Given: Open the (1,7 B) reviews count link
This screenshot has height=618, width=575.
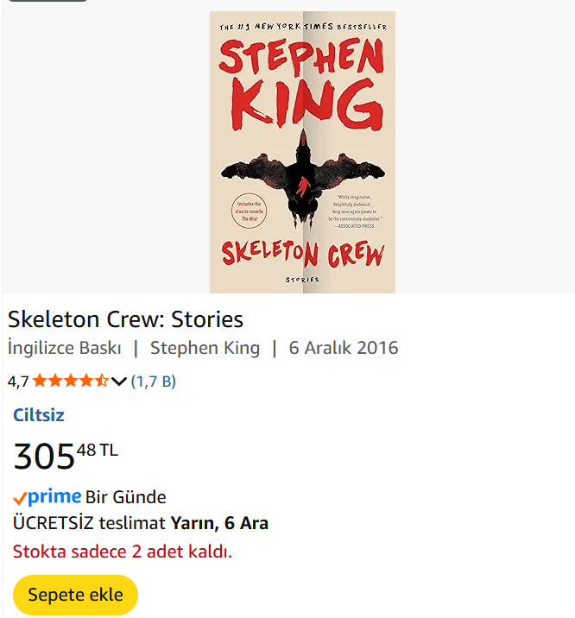Looking at the screenshot, I should (153, 381).
